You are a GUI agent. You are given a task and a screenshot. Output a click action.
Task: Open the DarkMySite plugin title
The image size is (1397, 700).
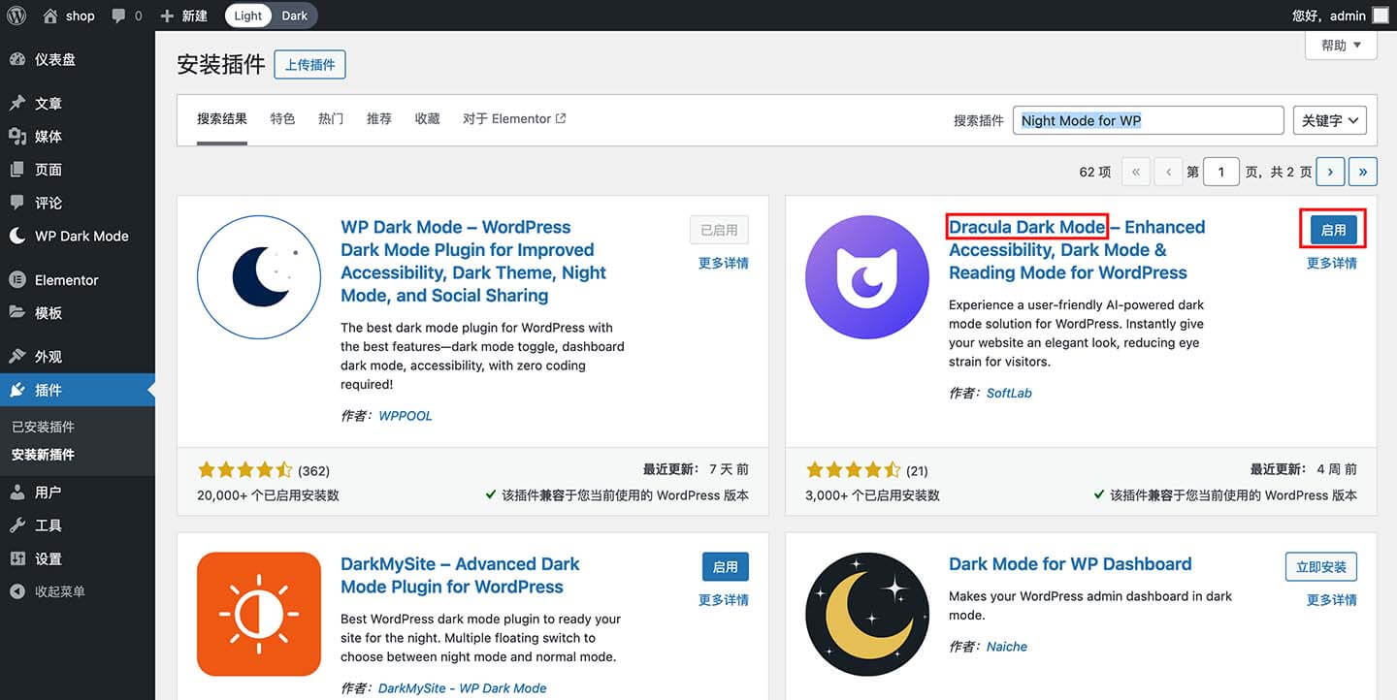coord(460,575)
